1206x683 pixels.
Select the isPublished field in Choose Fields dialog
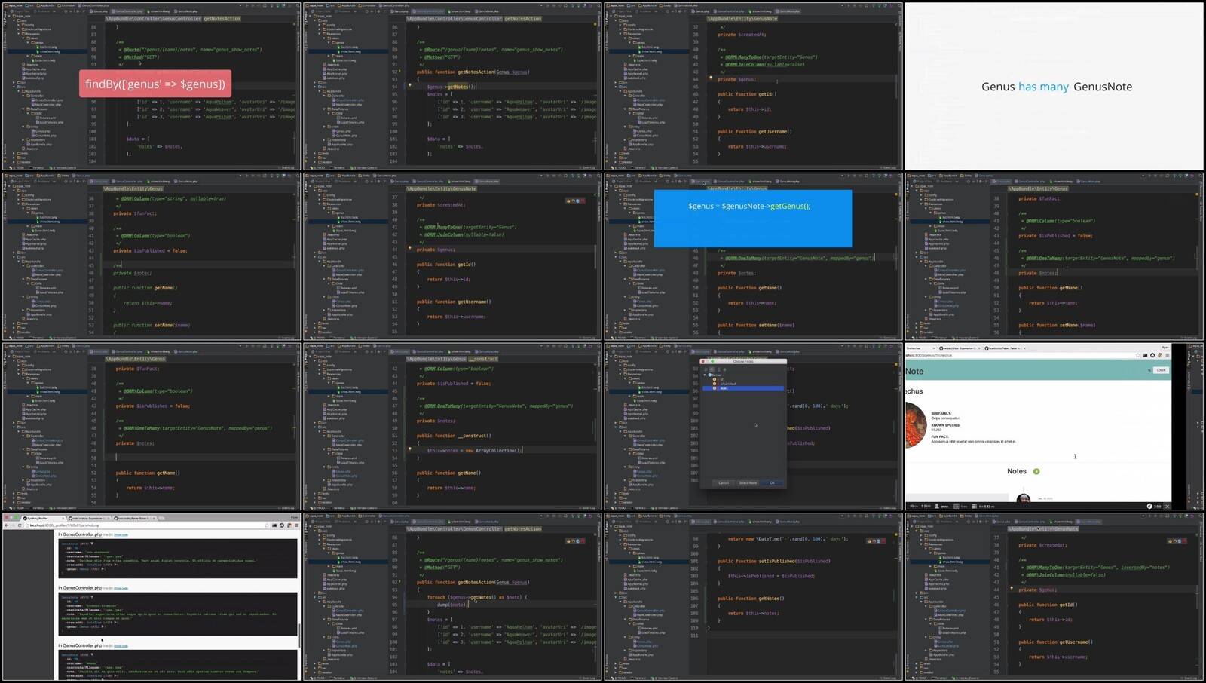[x=727, y=384]
